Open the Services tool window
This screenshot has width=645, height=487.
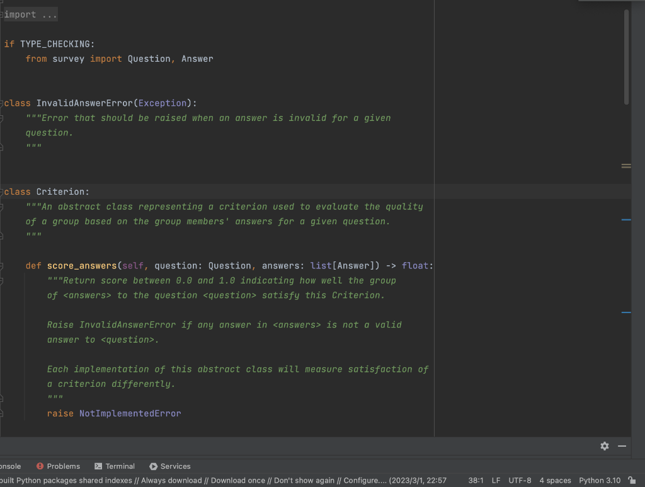[x=174, y=466]
